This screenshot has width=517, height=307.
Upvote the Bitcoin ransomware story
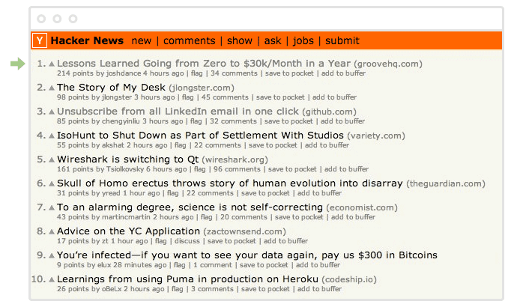click(52, 255)
